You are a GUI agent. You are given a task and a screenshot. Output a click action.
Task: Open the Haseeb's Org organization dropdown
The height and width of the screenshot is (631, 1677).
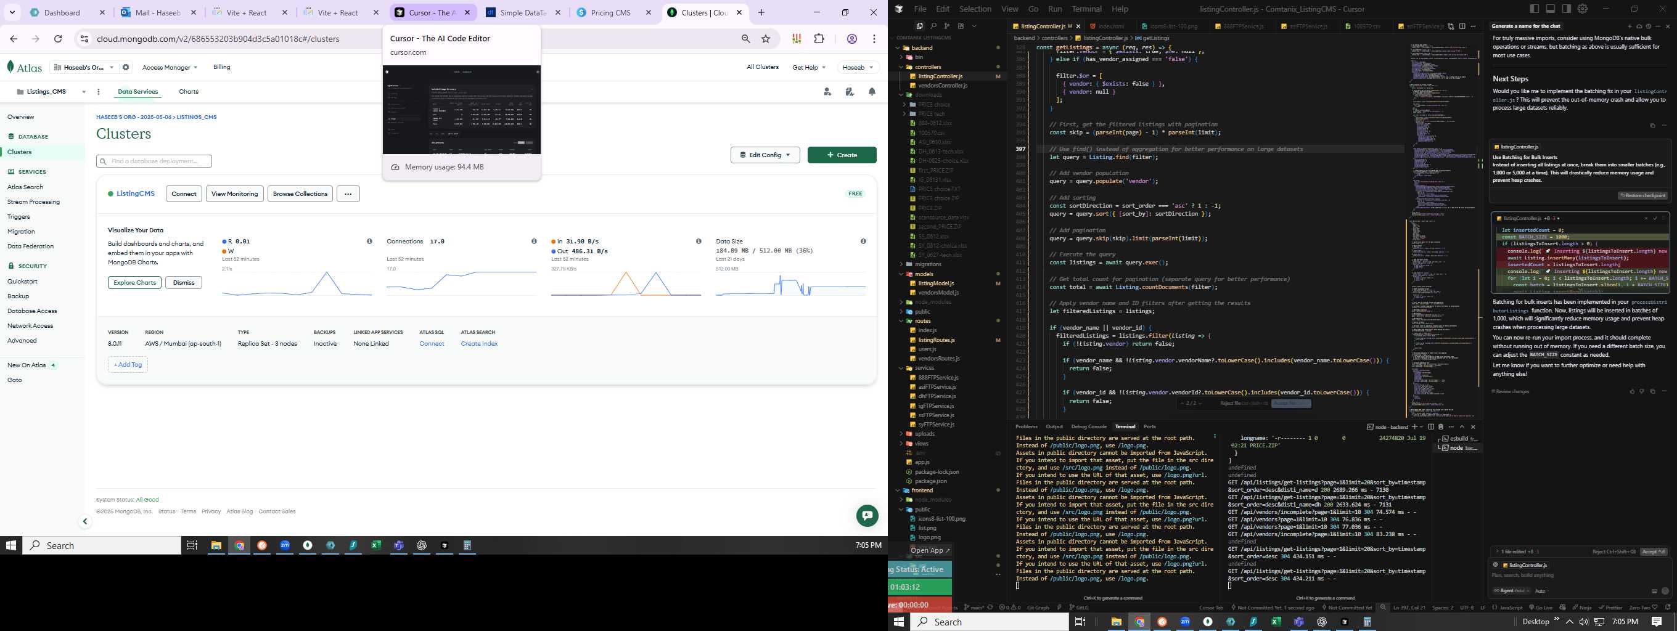coord(84,67)
